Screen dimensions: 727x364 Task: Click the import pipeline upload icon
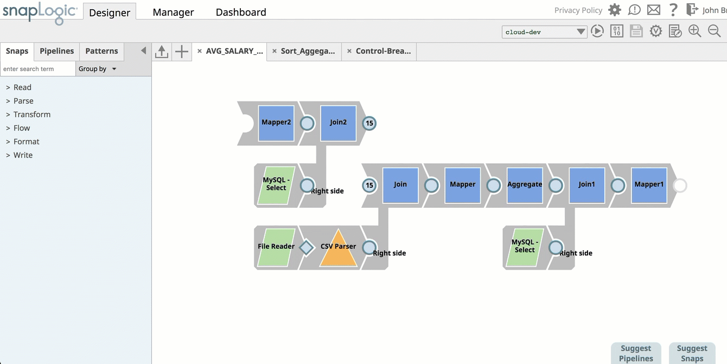coord(162,52)
